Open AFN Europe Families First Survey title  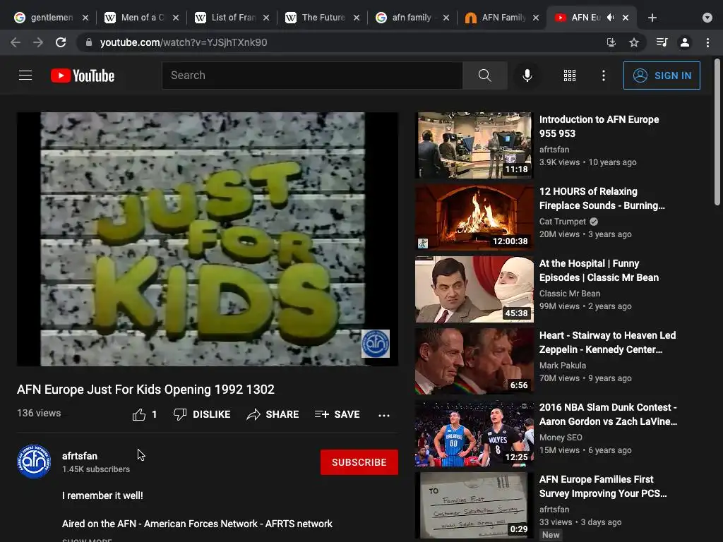click(603, 486)
